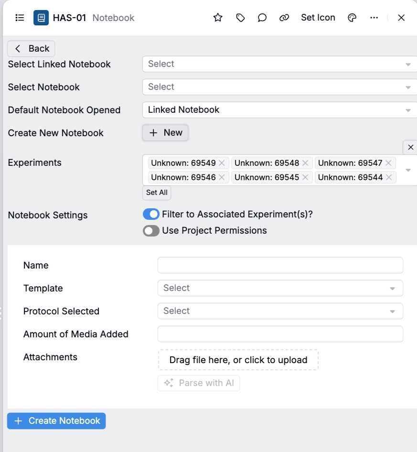This screenshot has width=417, height=452.
Task: Expand the Template dropdown
Action: [x=280, y=288]
